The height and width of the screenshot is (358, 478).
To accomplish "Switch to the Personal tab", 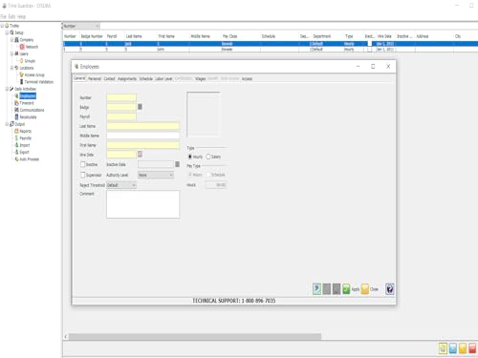I will pos(95,78).
